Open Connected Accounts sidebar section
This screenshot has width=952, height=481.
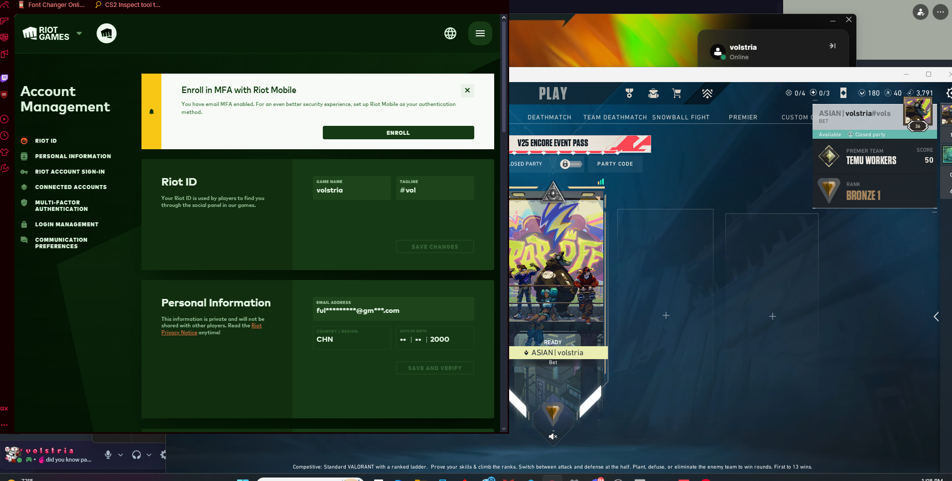point(64,187)
